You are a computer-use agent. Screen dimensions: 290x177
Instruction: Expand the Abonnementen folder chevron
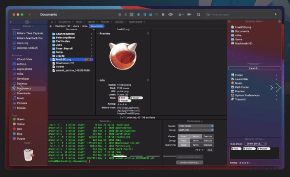pos(91,34)
